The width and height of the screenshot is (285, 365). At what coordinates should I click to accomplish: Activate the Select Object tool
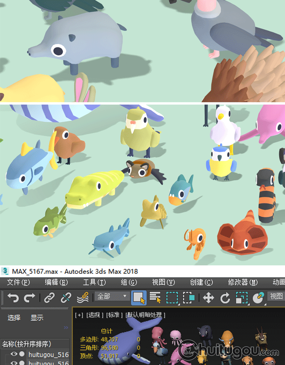coord(139,298)
